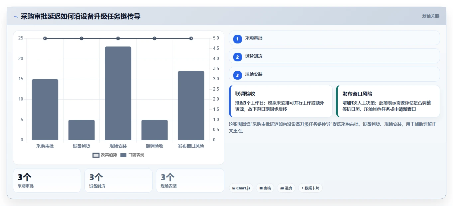Image resolution: width=453 pixels, height=206 pixels.
Task: Select the 3个 设备到货 data card
Action: click(x=118, y=180)
